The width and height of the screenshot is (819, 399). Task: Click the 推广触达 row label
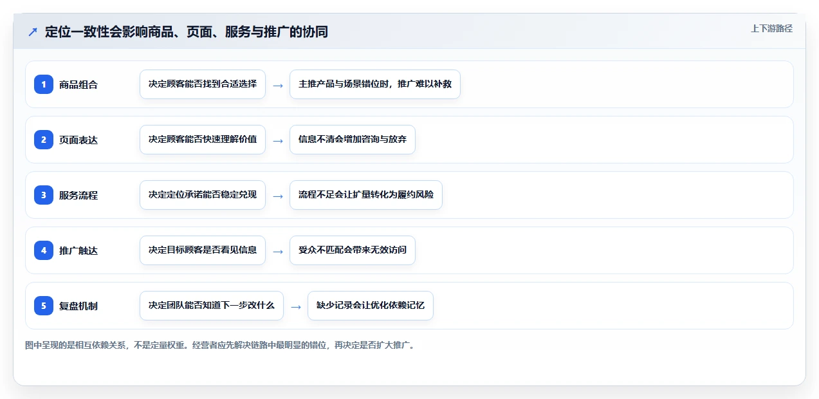point(78,250)
